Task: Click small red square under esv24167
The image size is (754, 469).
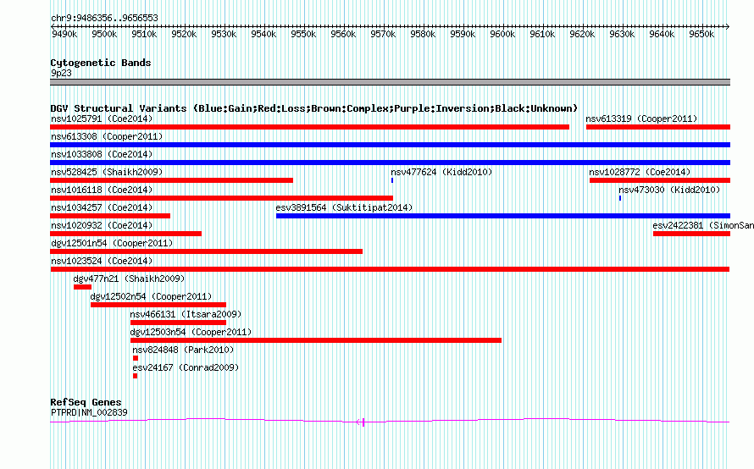Action: pyautogui.click(x=135, y=376)
